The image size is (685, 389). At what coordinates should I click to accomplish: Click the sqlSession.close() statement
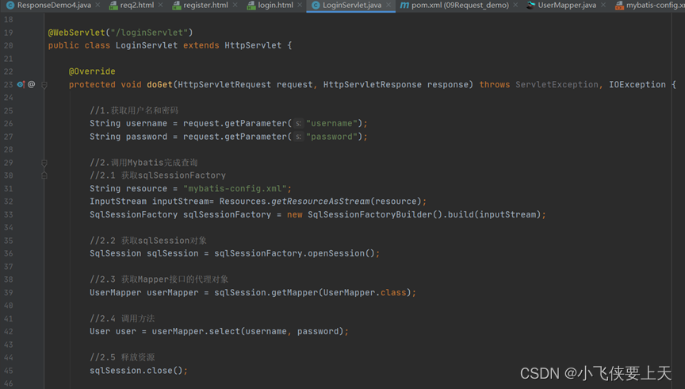(139, 371)
